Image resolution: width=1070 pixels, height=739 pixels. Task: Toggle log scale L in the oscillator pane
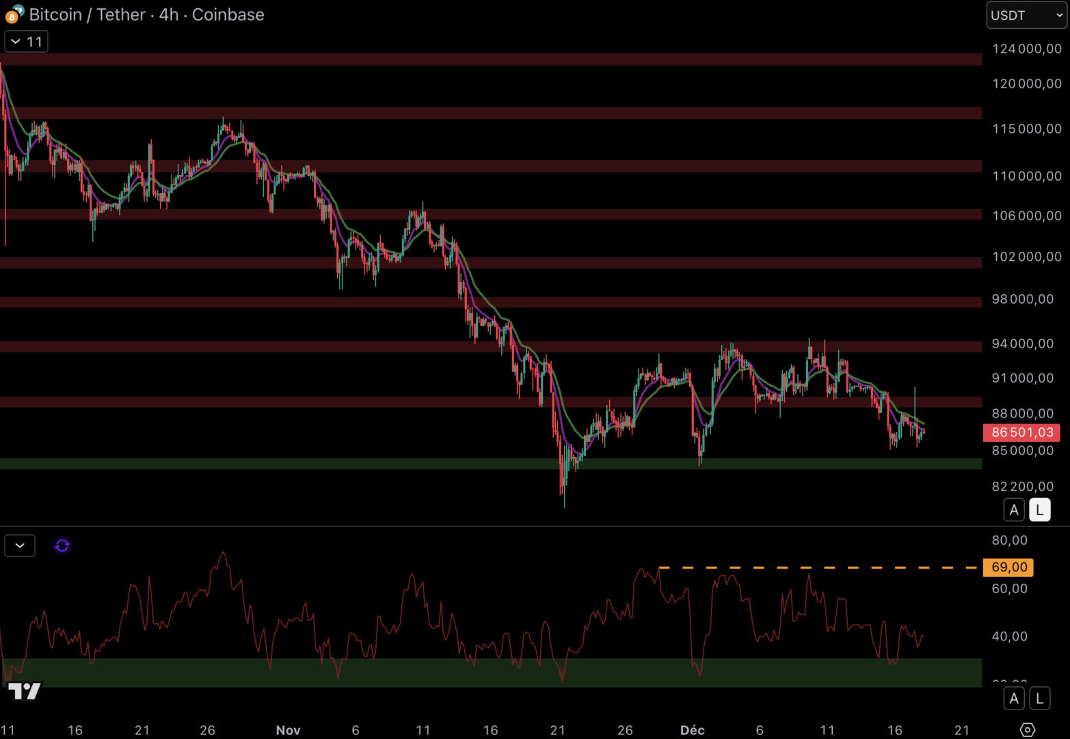click(1039, 699)
